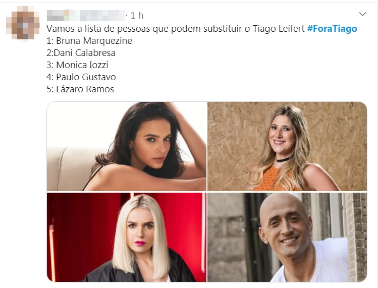Click the name "Tiago Leifert" in the tweet
The width and height of the screenshot is (378, 288).
279,29
